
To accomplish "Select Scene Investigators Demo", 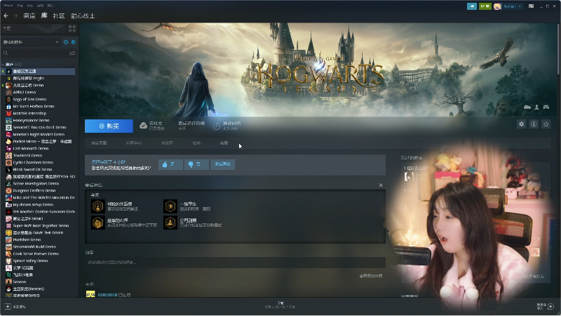I will click(x=36, y=183).
